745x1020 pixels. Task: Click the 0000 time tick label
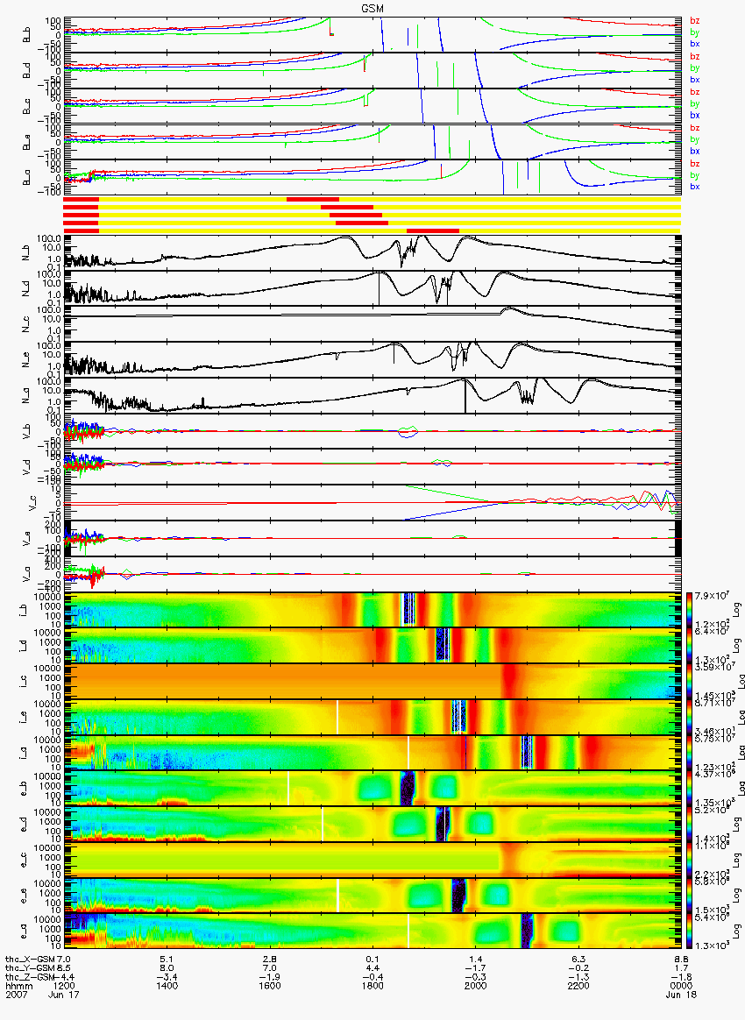point(681,986)
